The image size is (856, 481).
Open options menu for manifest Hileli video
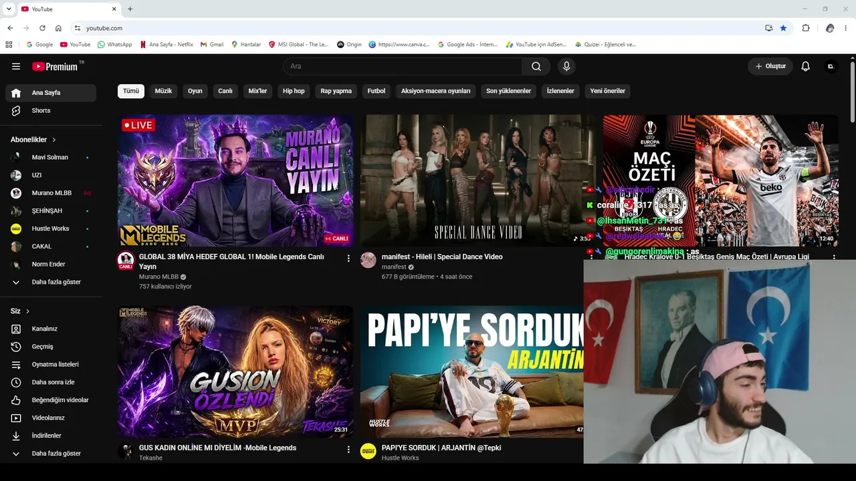point(591,259)
